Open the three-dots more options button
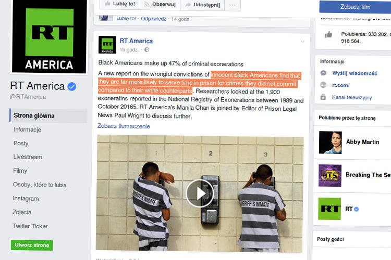391x260 pixels. tap(233, 5)
